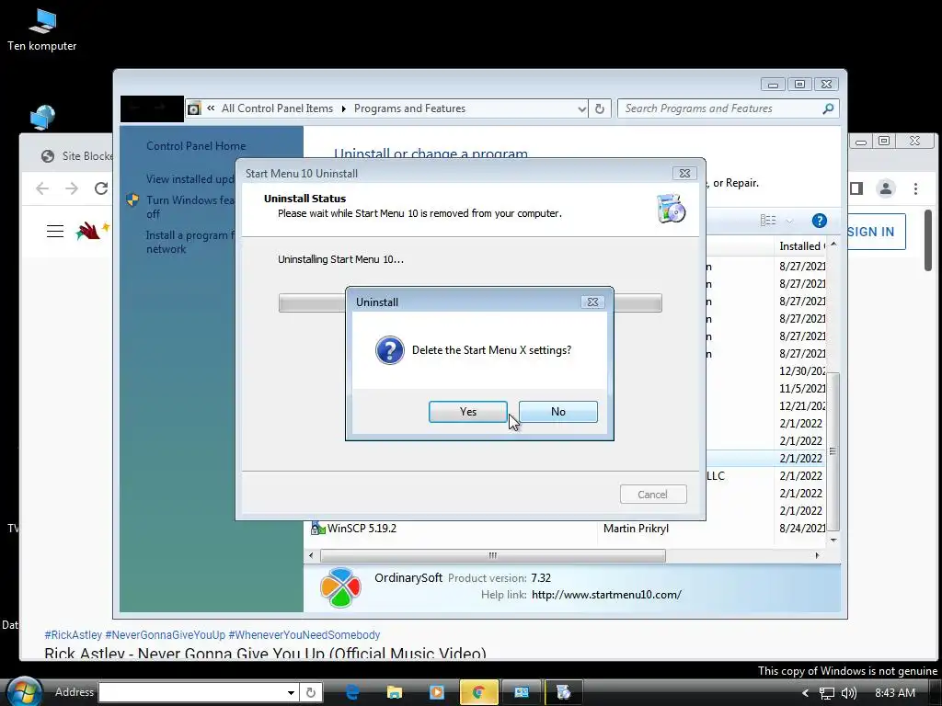The width and height of the screenshot is (942, 706).
Task: Maximize the Programs and Features window
Action: tap(799, 84)
